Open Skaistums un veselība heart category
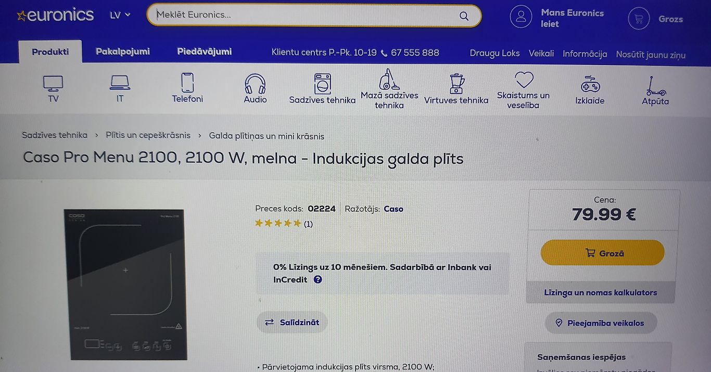 click(524, 80)
